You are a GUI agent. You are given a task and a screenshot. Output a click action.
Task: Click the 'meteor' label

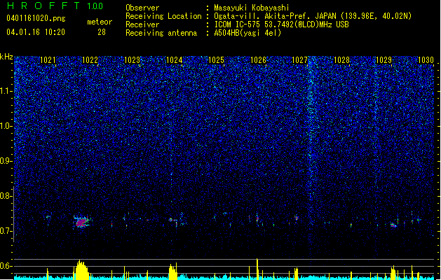pyautogui.click(x=100, y=22)
